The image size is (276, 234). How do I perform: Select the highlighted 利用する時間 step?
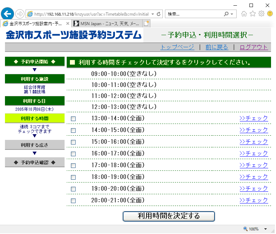pos(35,118)
